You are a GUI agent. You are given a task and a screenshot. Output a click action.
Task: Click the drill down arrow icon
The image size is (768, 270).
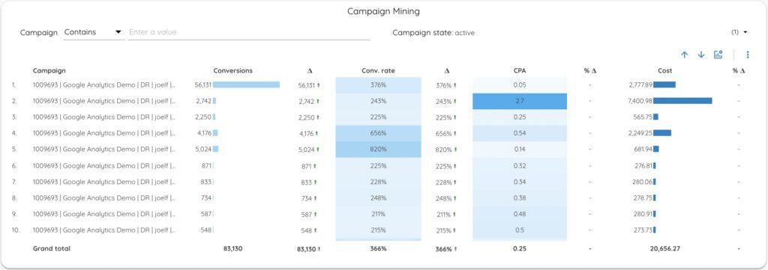(701, 55)
